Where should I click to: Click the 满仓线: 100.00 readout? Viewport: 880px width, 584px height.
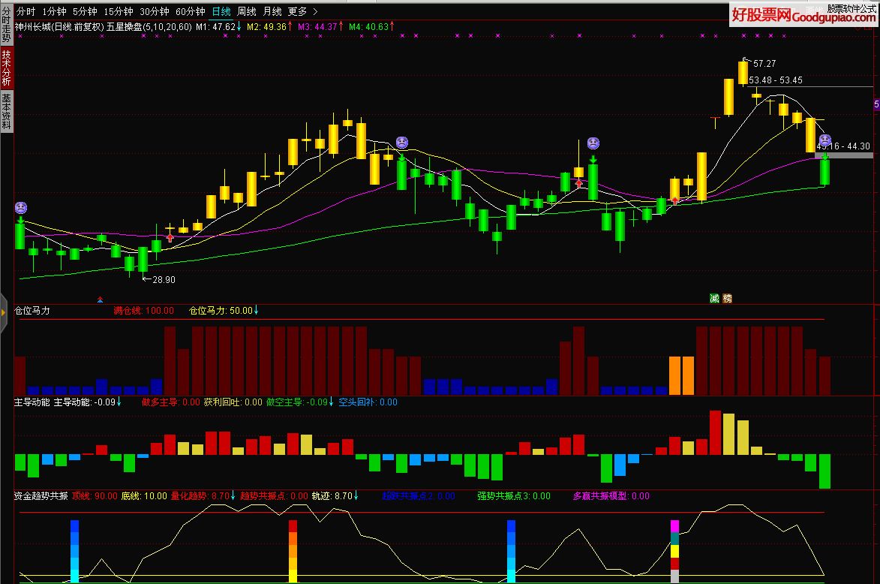click(x=144, y=311)
